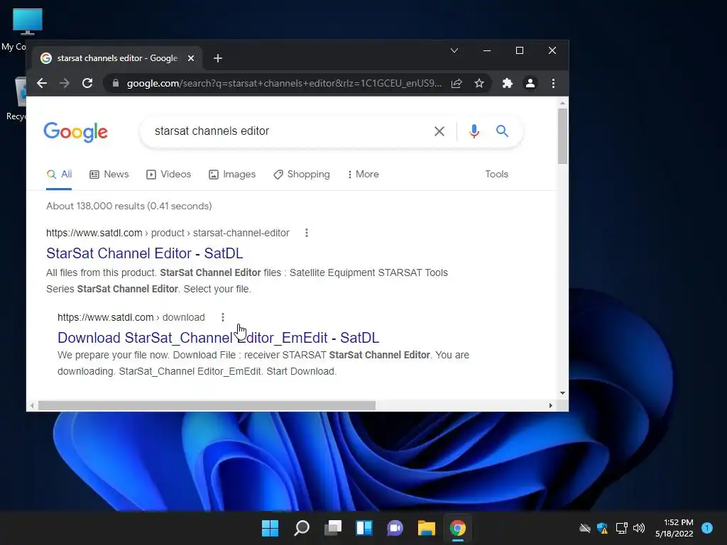Open the network tray icon
The width and height of the screenshot is (727, 545).
621,528
